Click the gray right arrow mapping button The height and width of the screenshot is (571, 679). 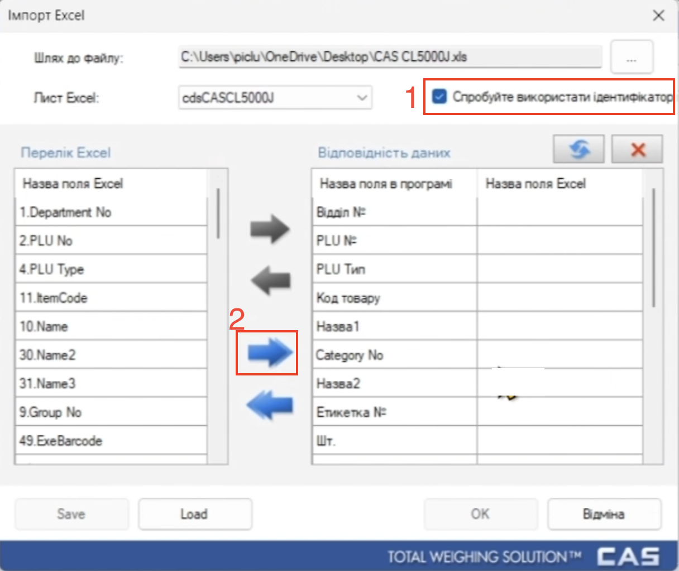[x=270, y=229]
